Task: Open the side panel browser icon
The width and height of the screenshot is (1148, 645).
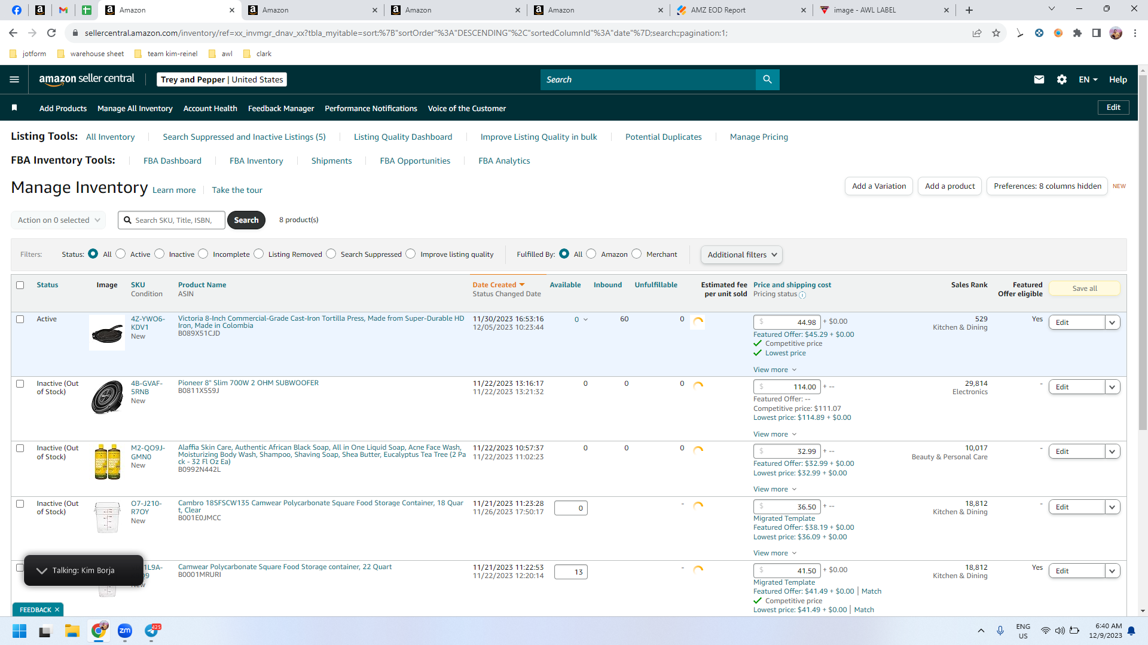Action: (x=1097, y=33)
